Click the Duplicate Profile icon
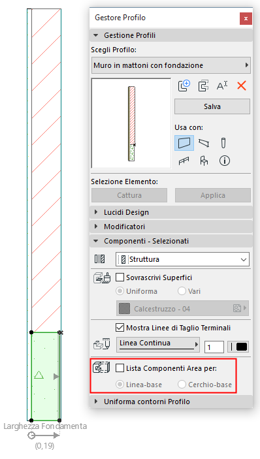The height and width of the screenshot is (459, 260). click(x=203, y=86)
